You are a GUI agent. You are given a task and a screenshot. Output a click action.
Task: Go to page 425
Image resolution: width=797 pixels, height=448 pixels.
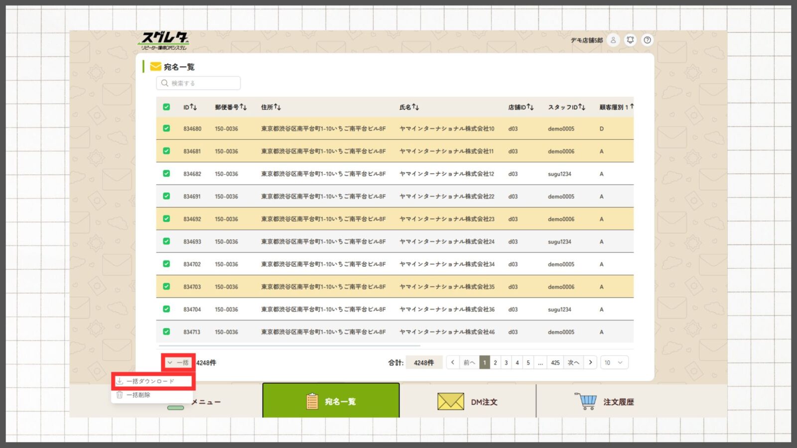[555, 362]
